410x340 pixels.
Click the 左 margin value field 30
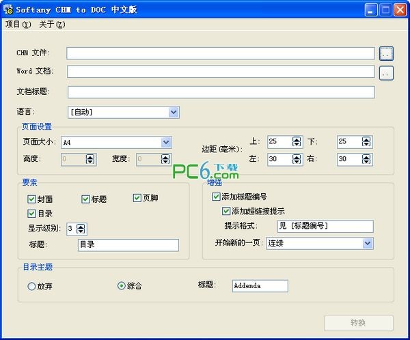click(x=279, y=159)
